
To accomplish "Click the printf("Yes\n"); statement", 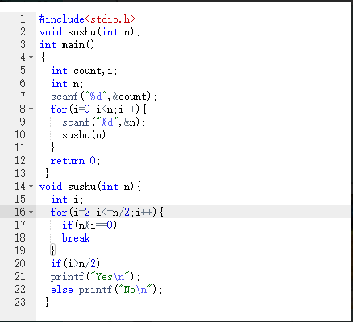I will click(x=95, y=277).
